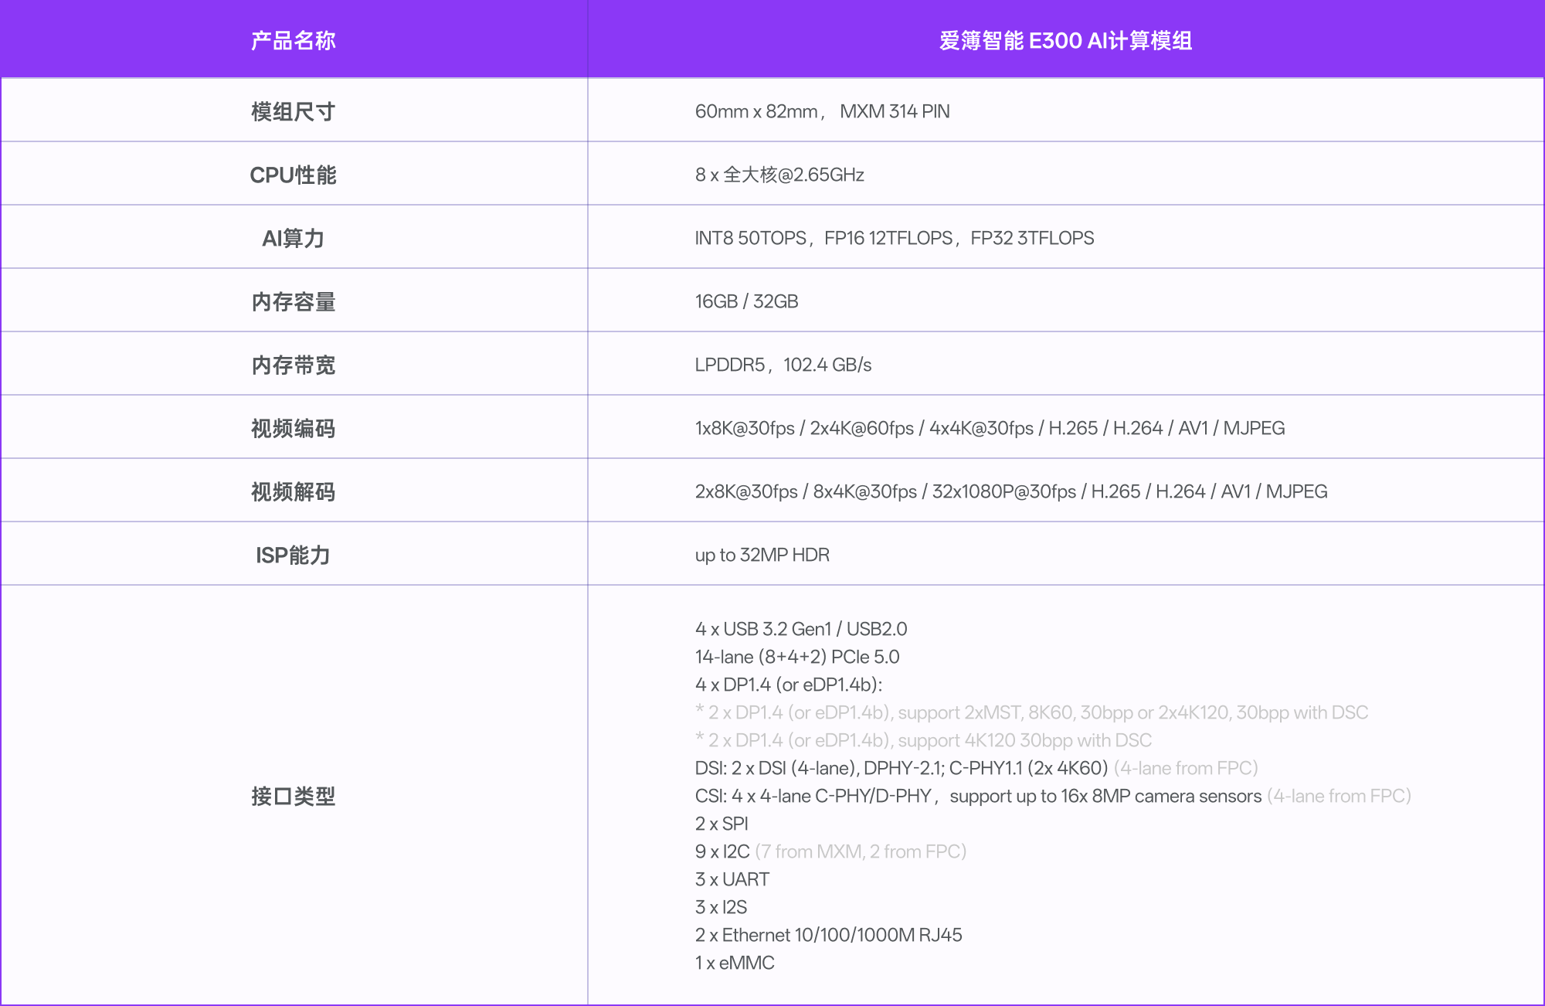Screen dimensions: 1545x1006
Task: Select the 8 x 全大核@2.65GHz value
Action: pyautogui.click(x=779, y=175)
